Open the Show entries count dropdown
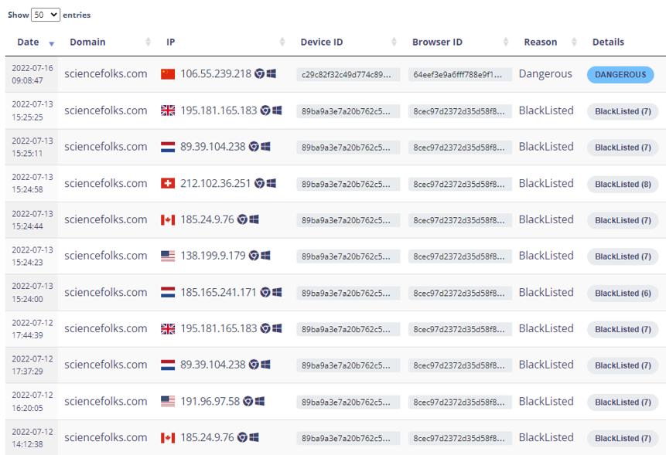The width and height of the screenshot is (666, 455). point(46,15)
